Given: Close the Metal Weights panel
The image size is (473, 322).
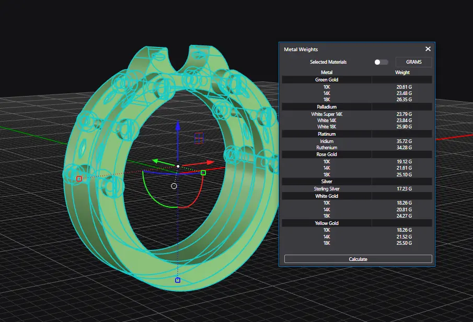Looking at the screenshot, I should tap(428, 49).
